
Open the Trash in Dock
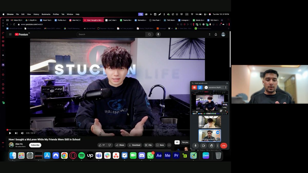click(x=218, y=156)
